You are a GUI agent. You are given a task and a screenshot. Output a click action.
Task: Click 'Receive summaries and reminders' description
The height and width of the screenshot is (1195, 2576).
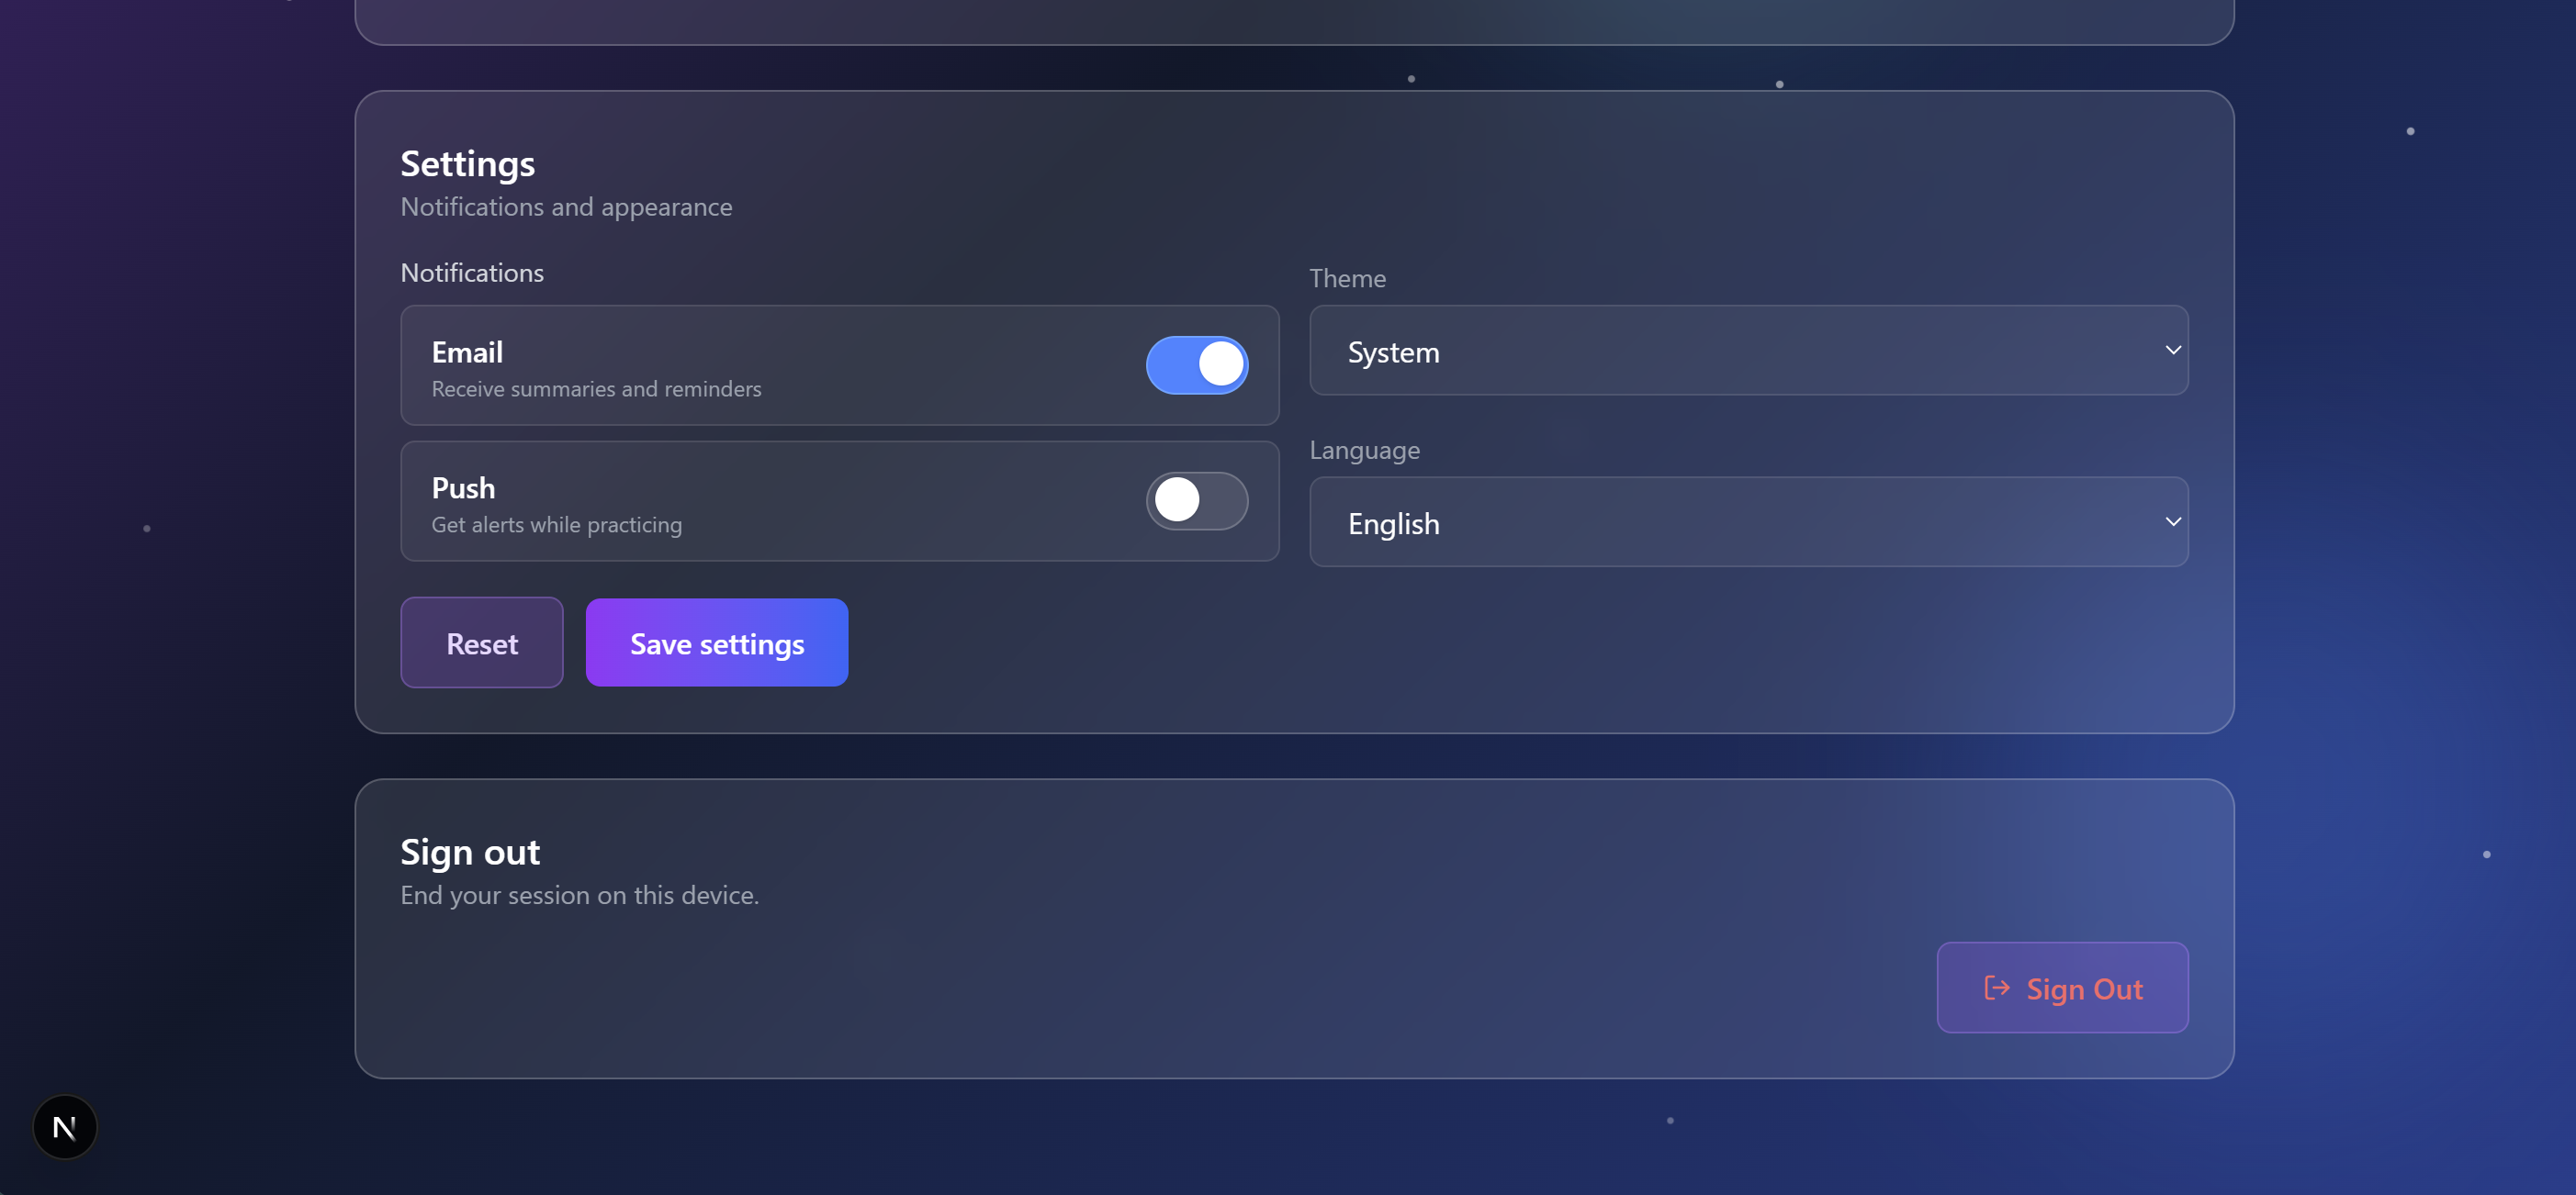[596, 388]
